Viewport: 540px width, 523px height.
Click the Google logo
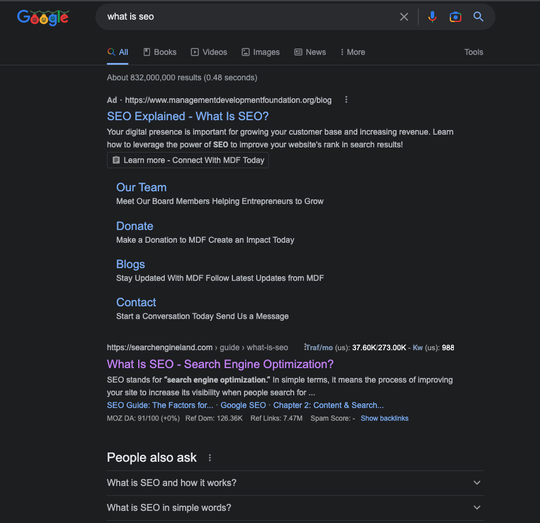[43, 17]
